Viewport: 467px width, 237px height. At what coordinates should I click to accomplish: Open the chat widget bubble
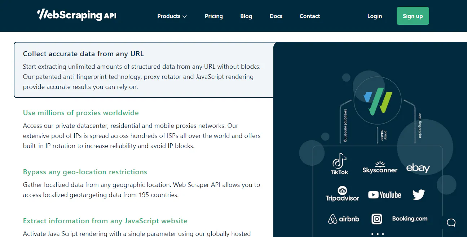tap(451, 223)
